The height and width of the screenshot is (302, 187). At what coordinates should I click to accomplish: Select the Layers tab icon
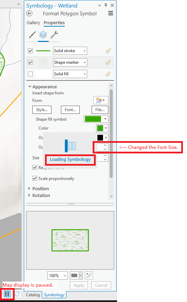point(43,35)
